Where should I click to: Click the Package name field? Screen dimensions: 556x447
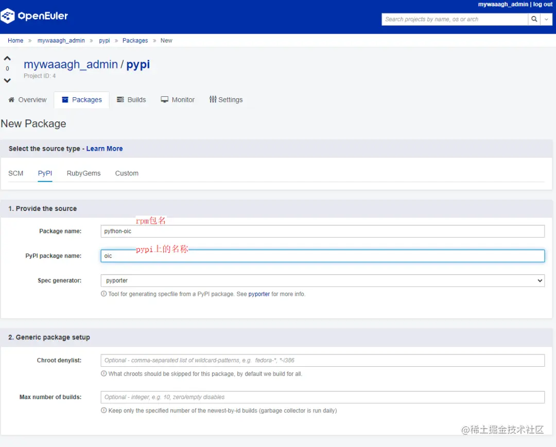click(322, 231)
